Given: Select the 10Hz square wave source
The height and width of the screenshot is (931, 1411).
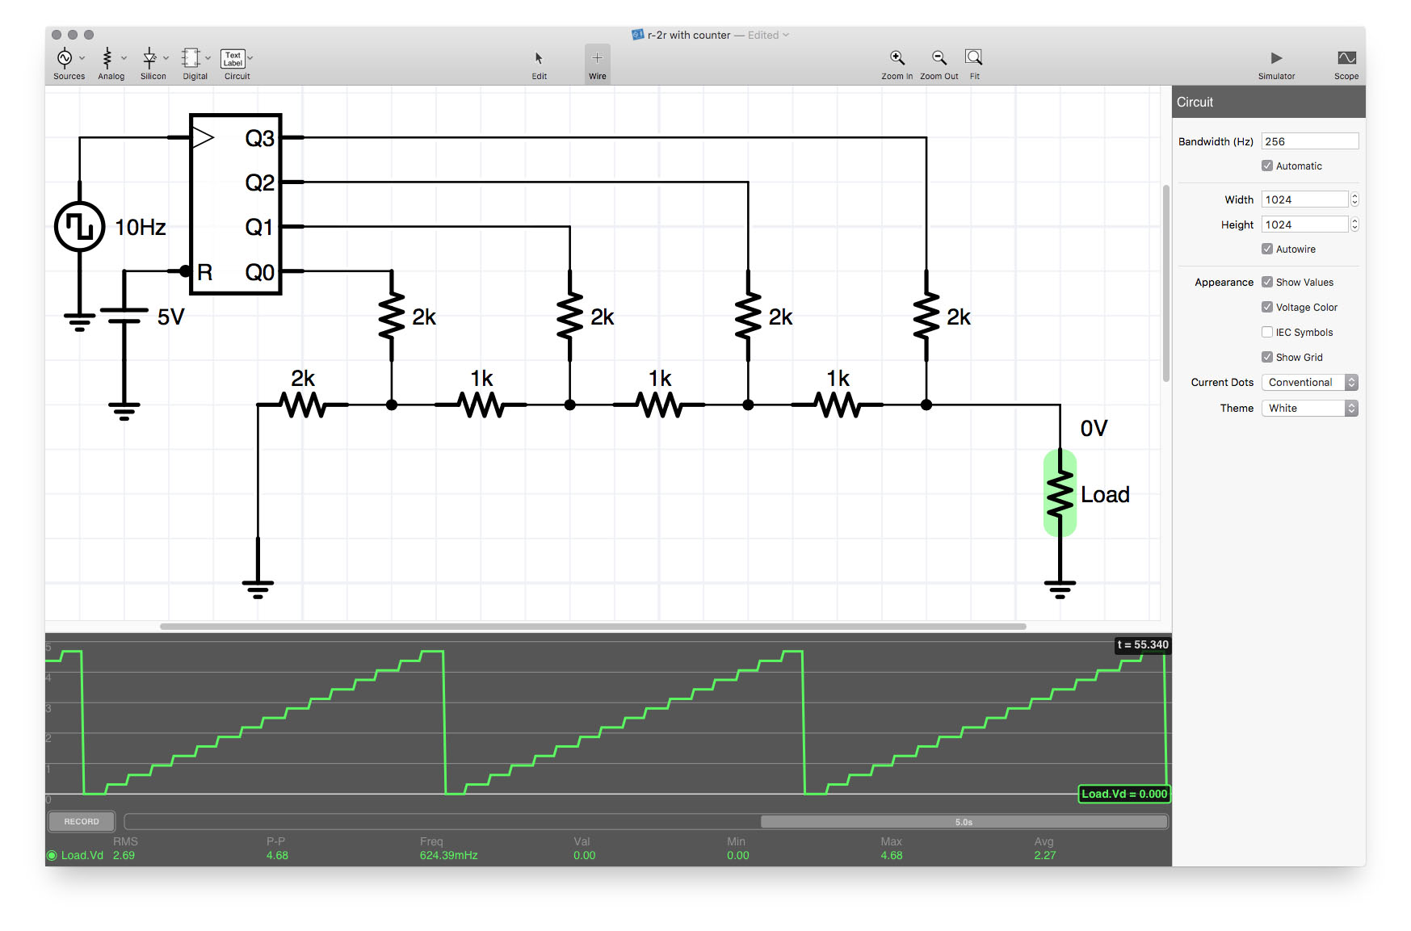Looking at the screenshot, I should (x=79, y=227).
